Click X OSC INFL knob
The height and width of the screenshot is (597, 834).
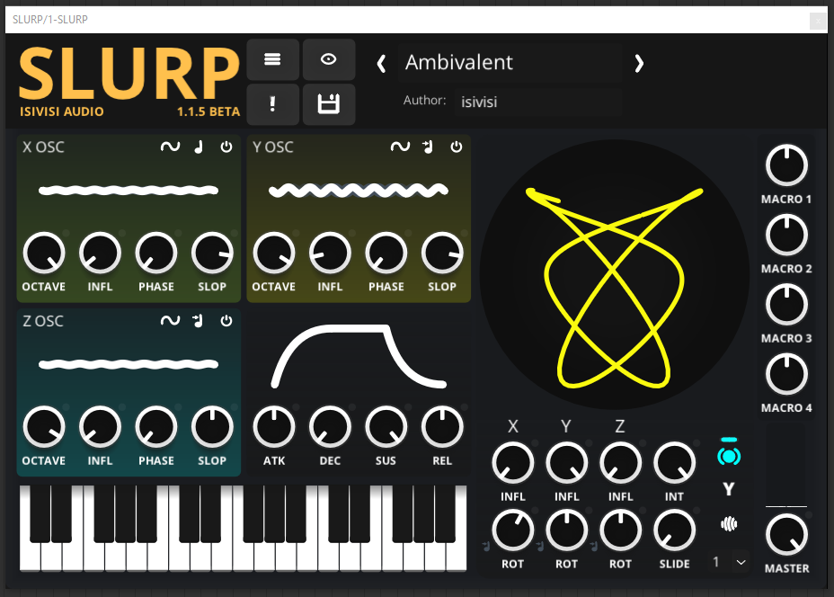click(x=100, y=253)
